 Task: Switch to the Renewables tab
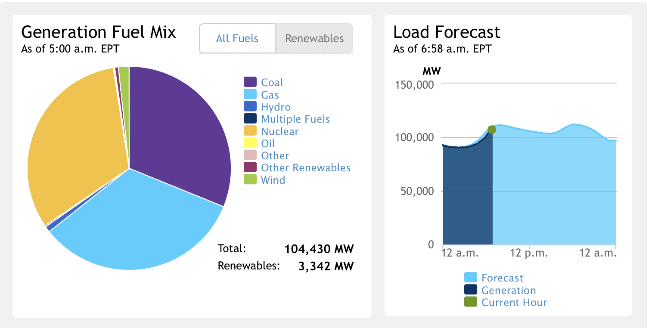(314, 38)
